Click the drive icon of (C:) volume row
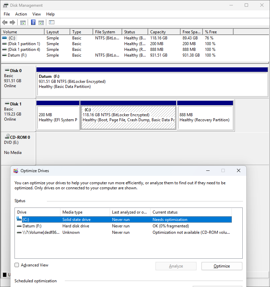 4,38
